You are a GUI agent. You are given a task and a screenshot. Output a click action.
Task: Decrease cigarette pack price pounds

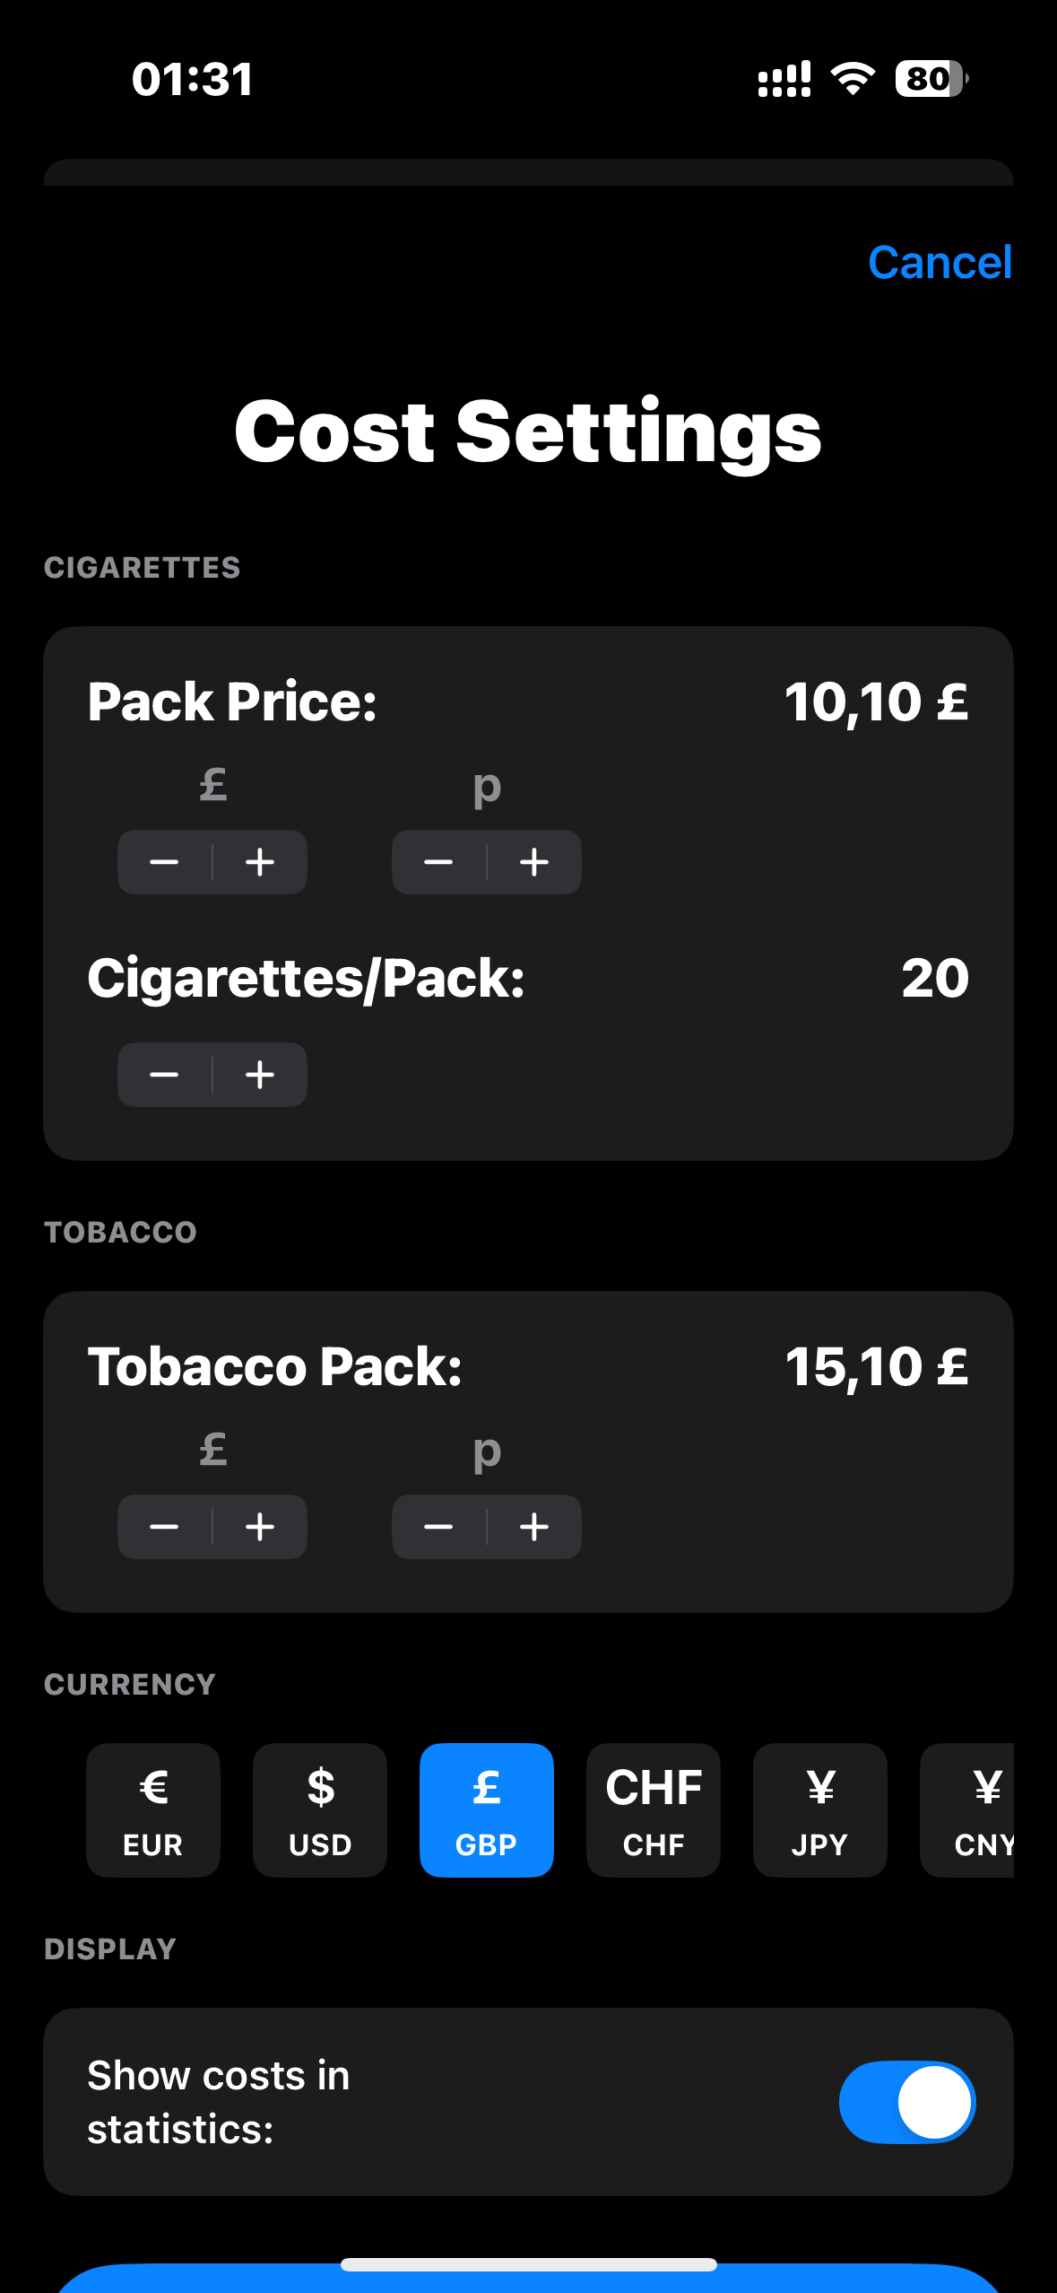(x=164, y=862)
